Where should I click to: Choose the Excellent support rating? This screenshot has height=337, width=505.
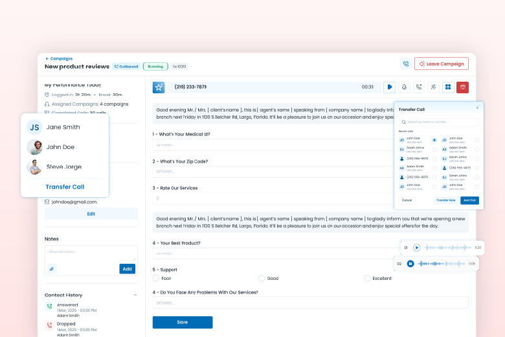[x=367, y=278]
